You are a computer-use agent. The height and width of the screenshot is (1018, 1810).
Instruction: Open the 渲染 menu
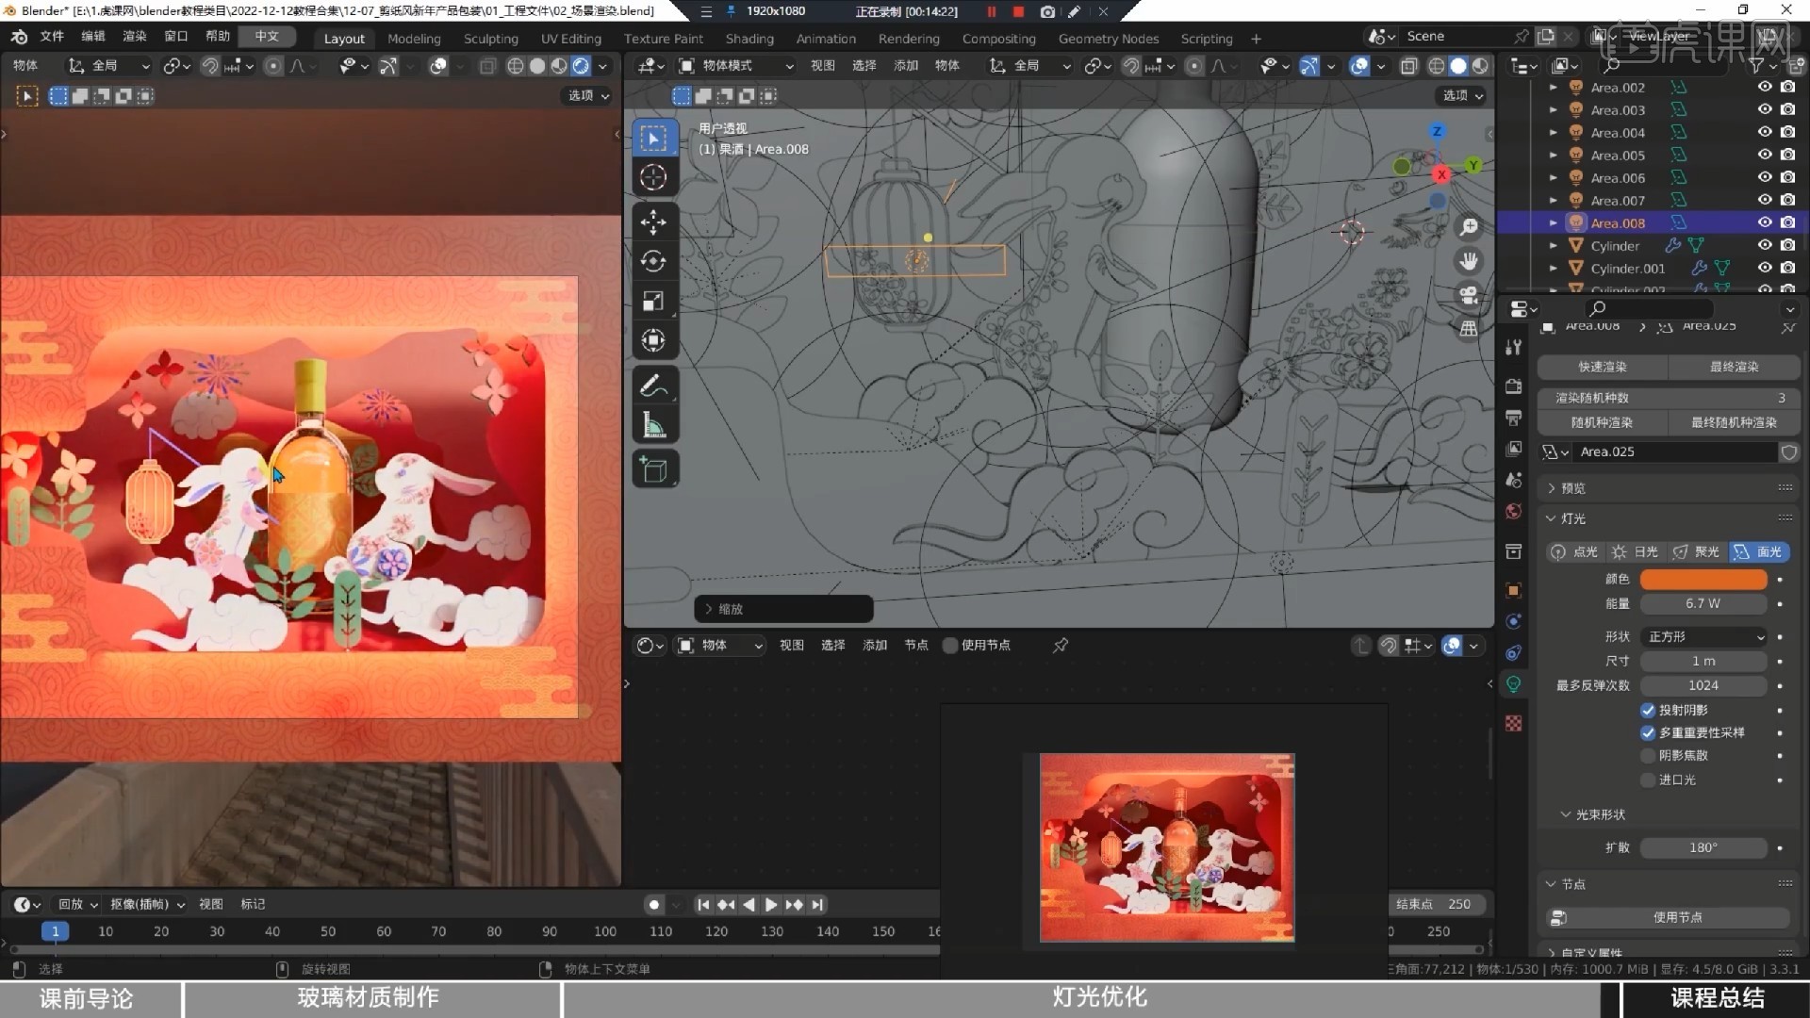click(135, 36)
